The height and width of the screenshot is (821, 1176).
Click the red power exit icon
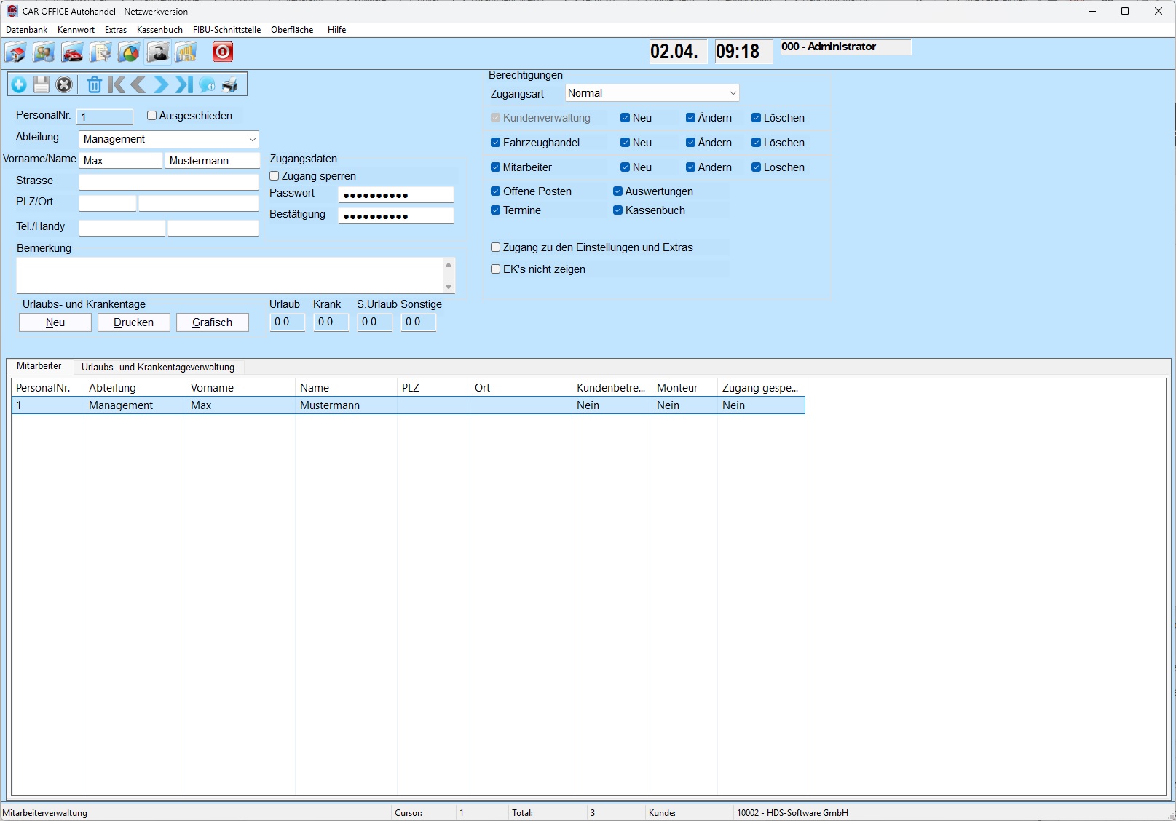222,52
